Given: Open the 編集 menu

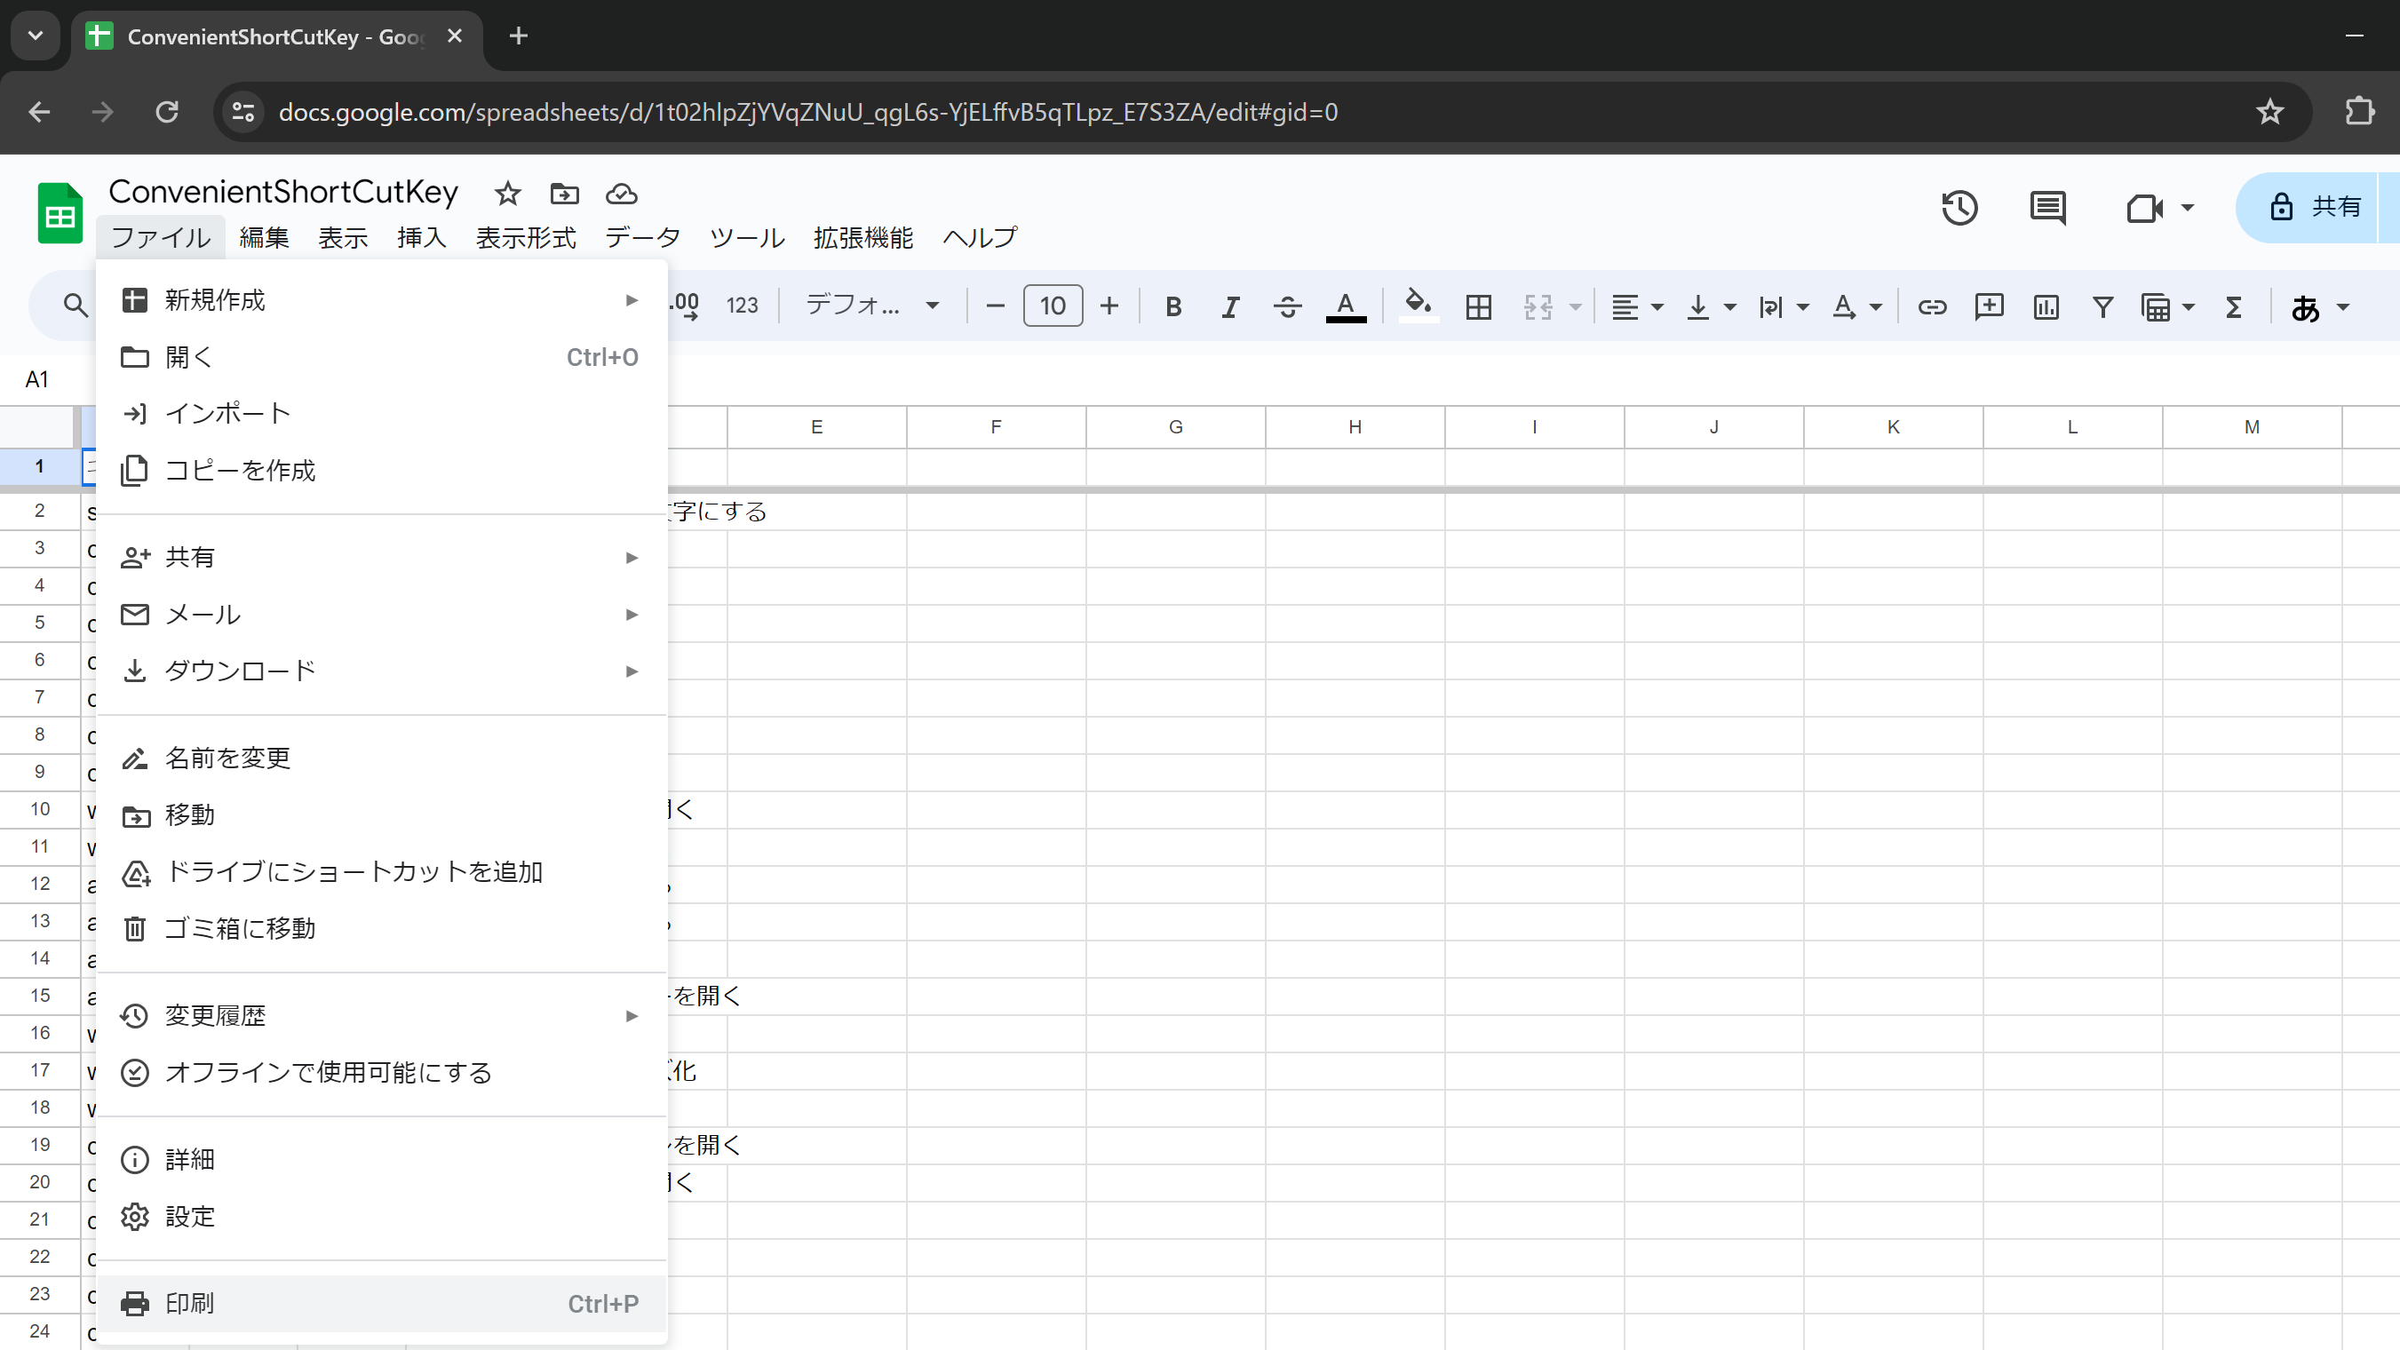Looking at the screenshot, I should pos(265,237).
